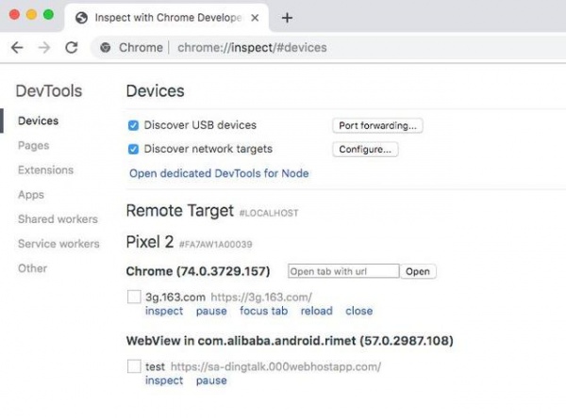566x418 pixels.
Task: Click the sa-dingtalk.000webhostapp.com URL text
Action: tap(275, 367)
